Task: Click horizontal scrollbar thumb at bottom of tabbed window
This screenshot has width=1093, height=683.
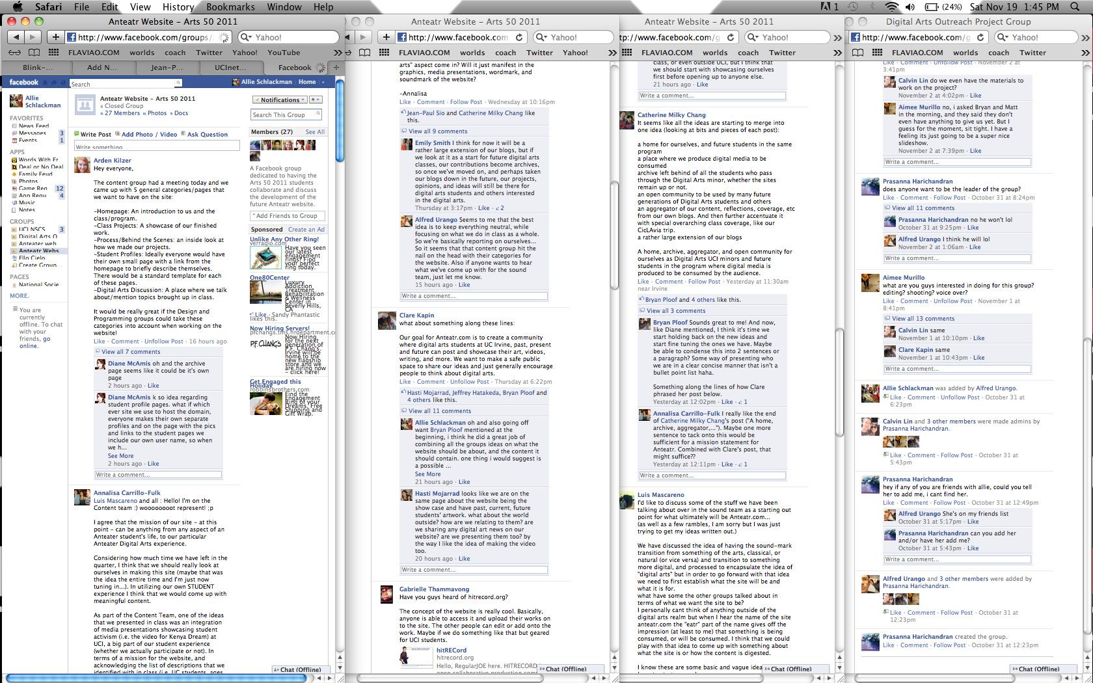Action: point(156,678)
